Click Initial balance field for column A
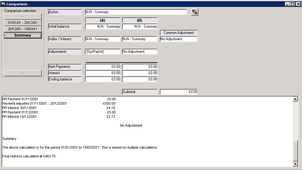The height and width of the screenshot is (170, 302). coord(103,26)
